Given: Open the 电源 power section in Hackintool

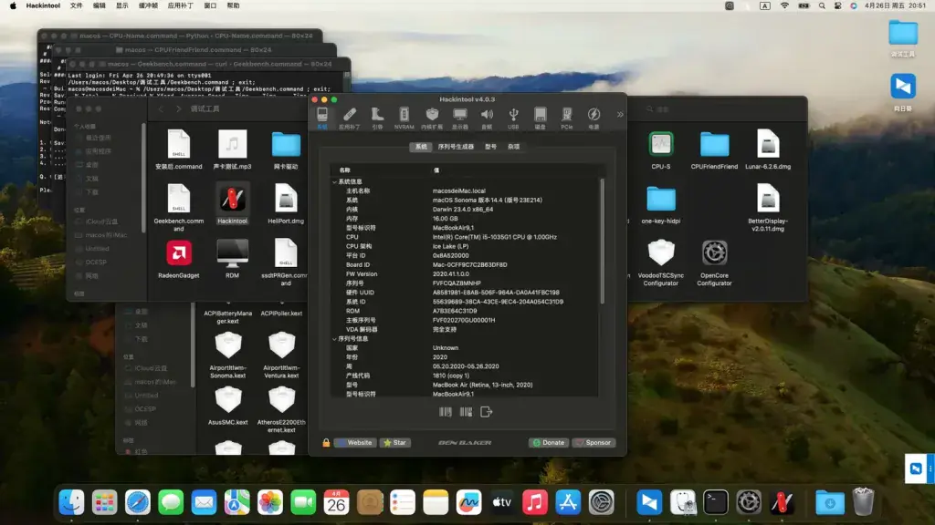Looking at the screenshot, I should click(x=594, y=118).
